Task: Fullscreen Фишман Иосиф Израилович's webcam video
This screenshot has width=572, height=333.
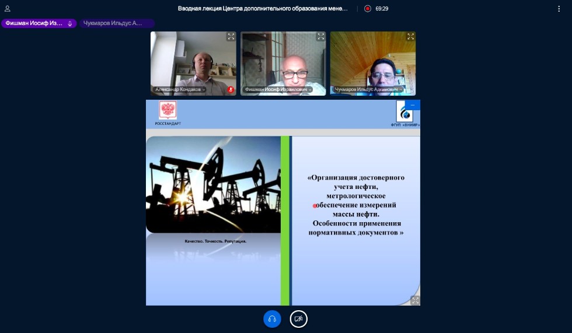Action: 320,37
